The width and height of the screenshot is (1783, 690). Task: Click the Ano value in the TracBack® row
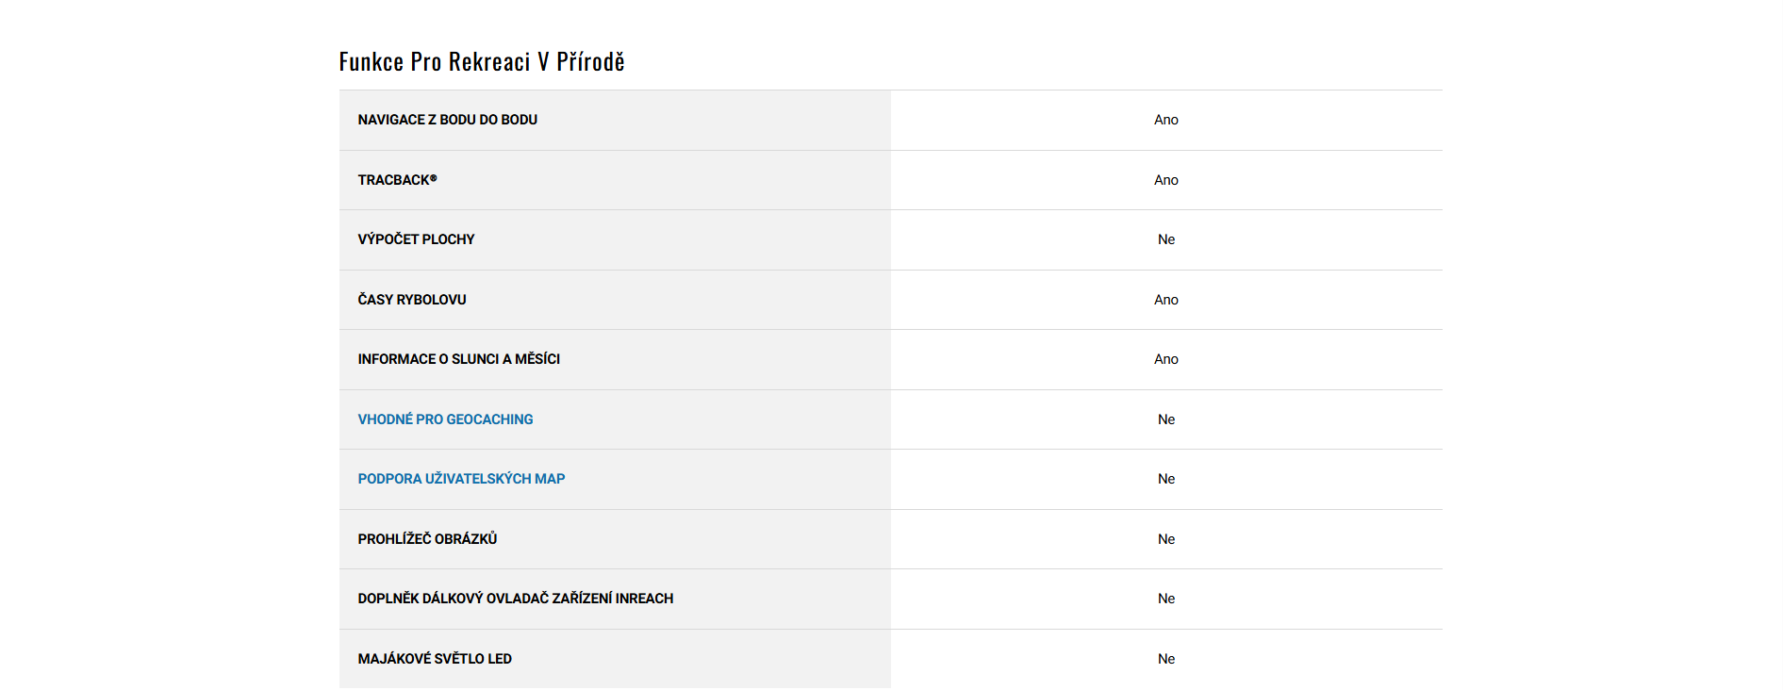click(1165, 180)
